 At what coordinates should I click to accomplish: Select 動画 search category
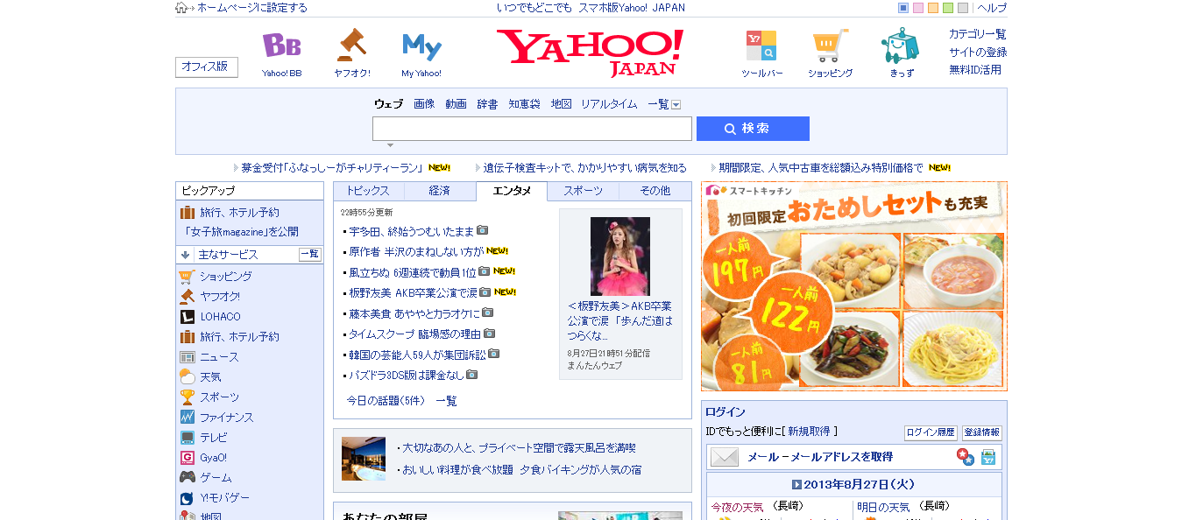coord(456,104)
